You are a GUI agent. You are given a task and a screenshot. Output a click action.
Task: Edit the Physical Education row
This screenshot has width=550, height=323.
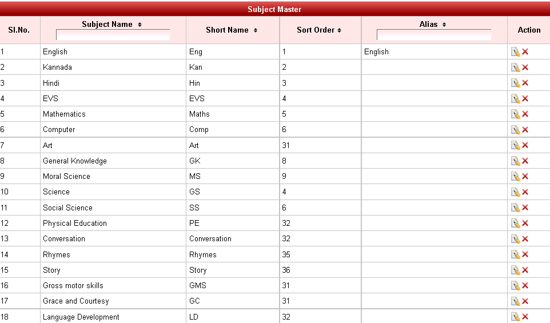click(x=515, y=224)
